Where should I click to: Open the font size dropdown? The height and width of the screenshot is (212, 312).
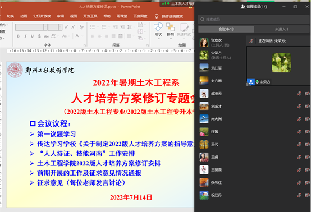(x=60, y=27)
